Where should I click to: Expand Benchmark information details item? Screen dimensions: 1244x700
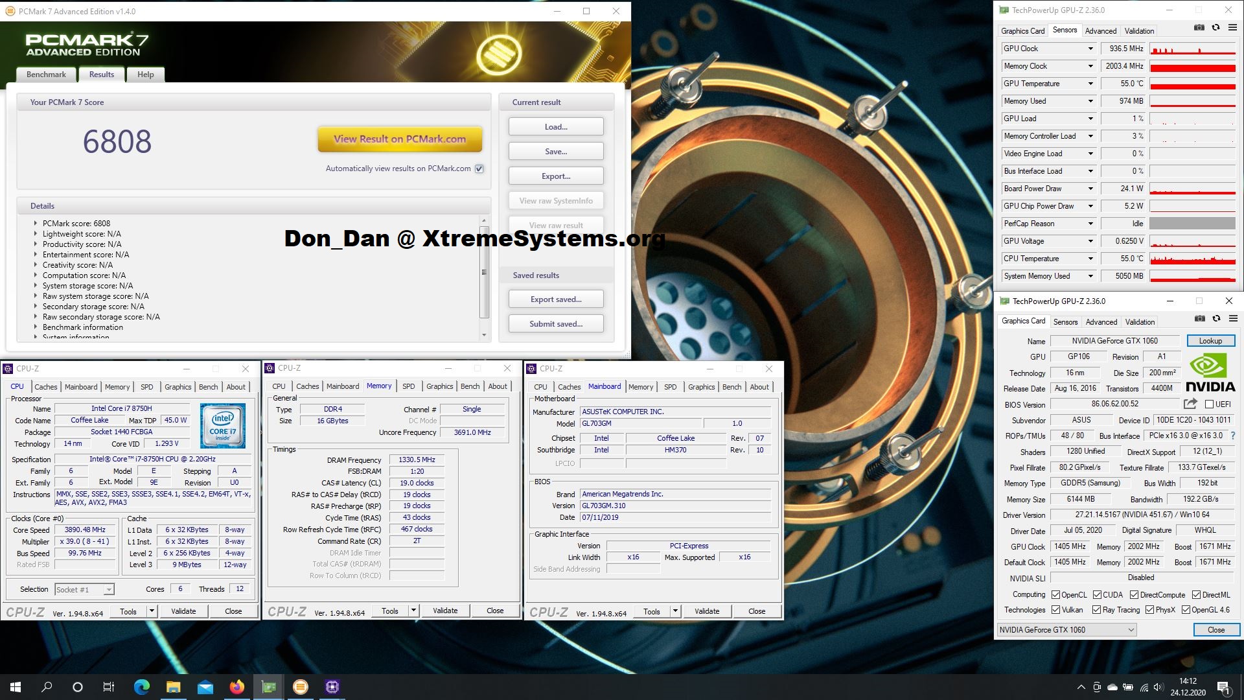(x=36, y=327)
